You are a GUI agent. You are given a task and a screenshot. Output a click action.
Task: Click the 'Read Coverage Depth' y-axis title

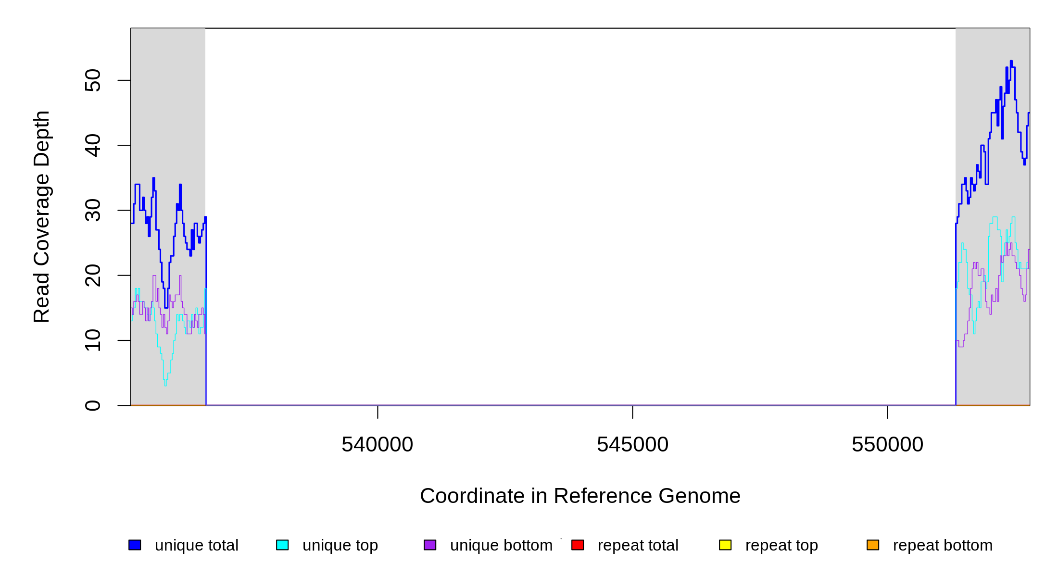pos(42,216)
